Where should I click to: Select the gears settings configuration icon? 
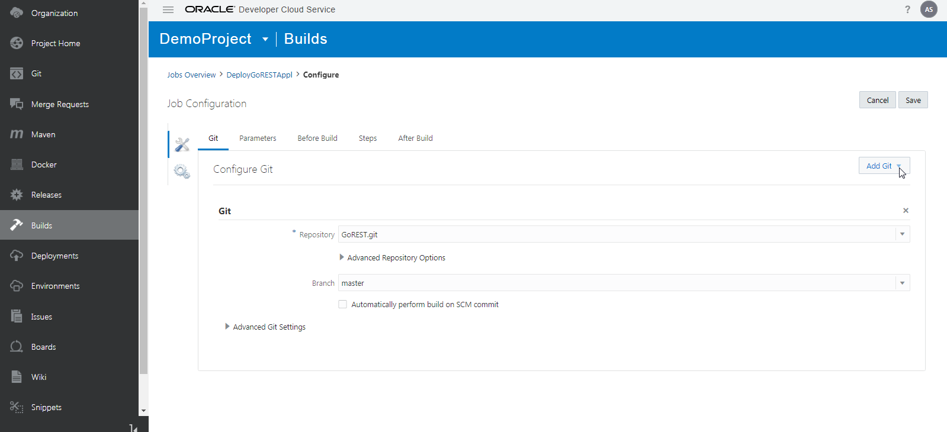pos(182,172)
